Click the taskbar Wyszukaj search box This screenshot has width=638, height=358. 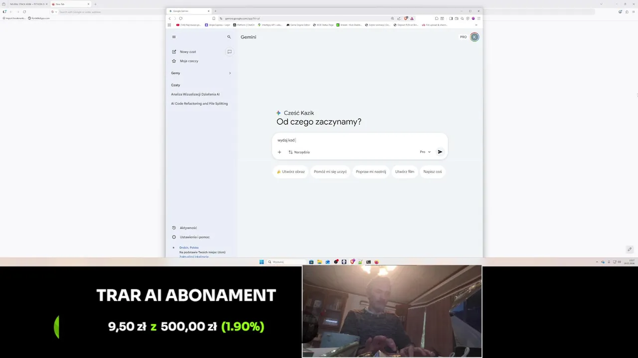[x=287, y=262]
